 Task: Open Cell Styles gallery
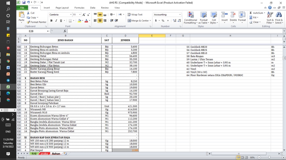[214, 18]
